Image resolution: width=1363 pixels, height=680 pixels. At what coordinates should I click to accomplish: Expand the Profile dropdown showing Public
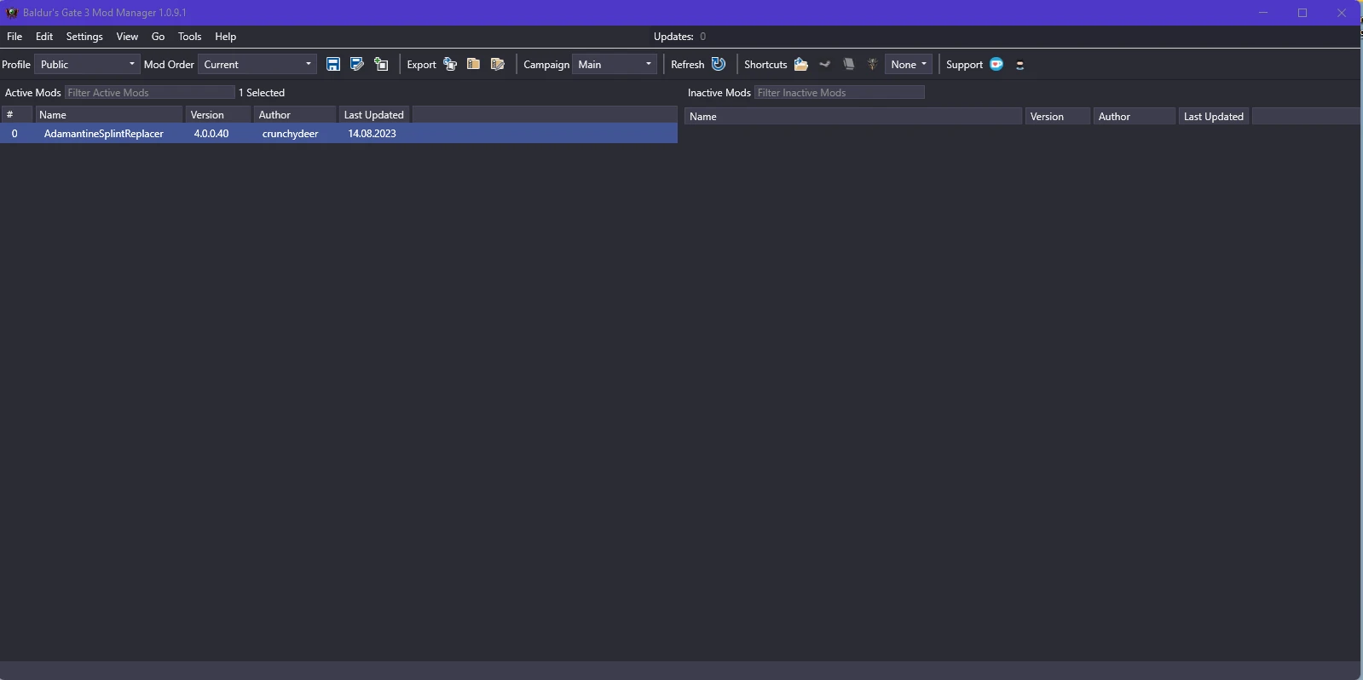[87, 65]
